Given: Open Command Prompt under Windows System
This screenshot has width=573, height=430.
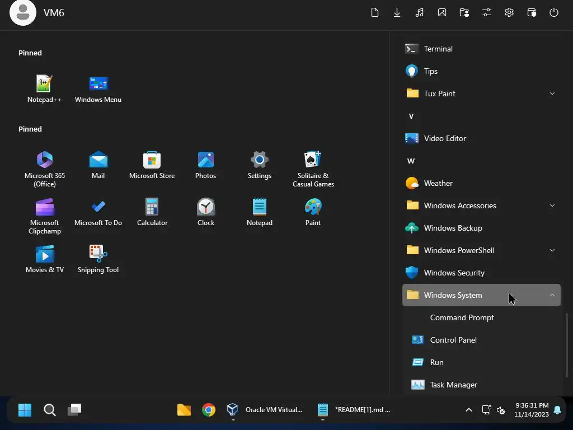Looking at the screenshot, I should pos(481,317).
